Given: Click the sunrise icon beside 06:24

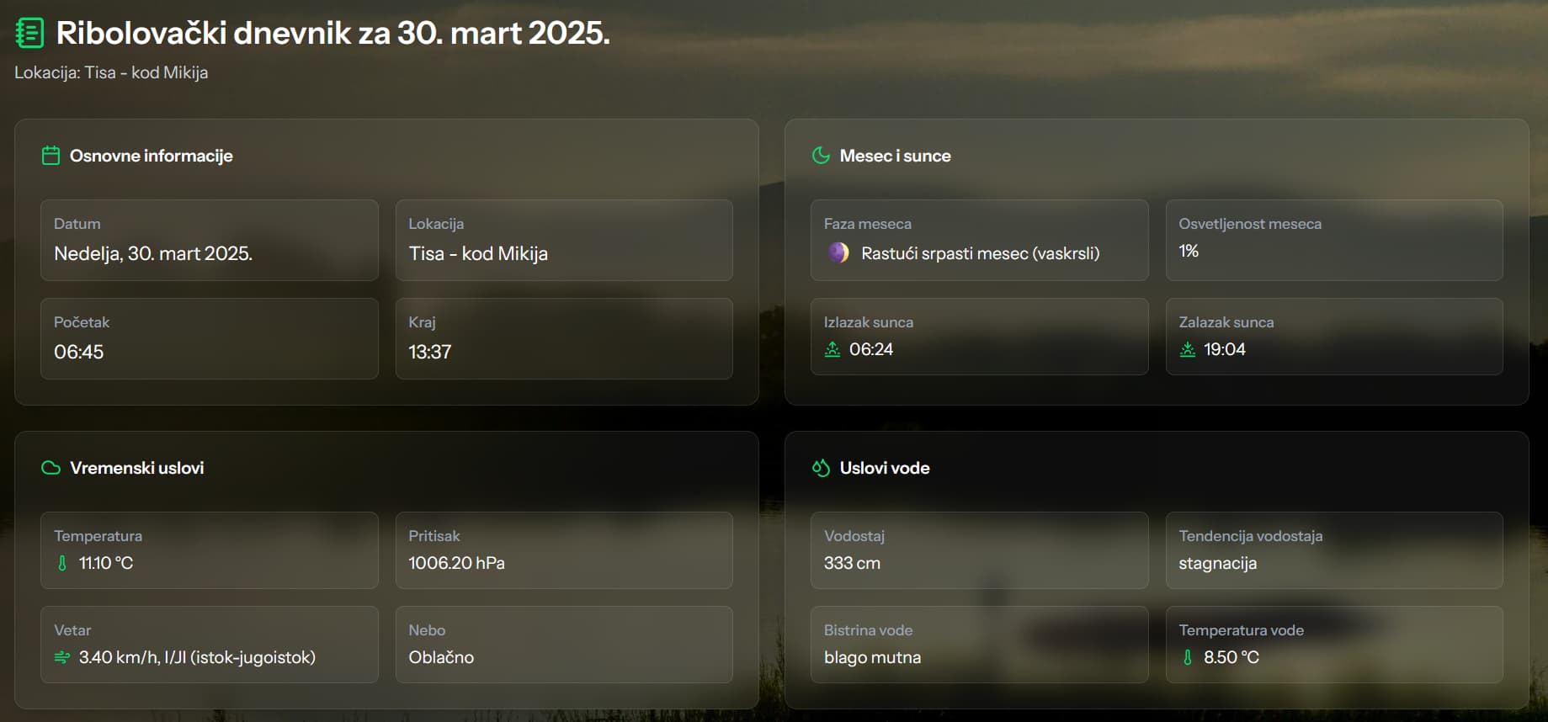Looking at the screenshot, I should coord(833,349).
